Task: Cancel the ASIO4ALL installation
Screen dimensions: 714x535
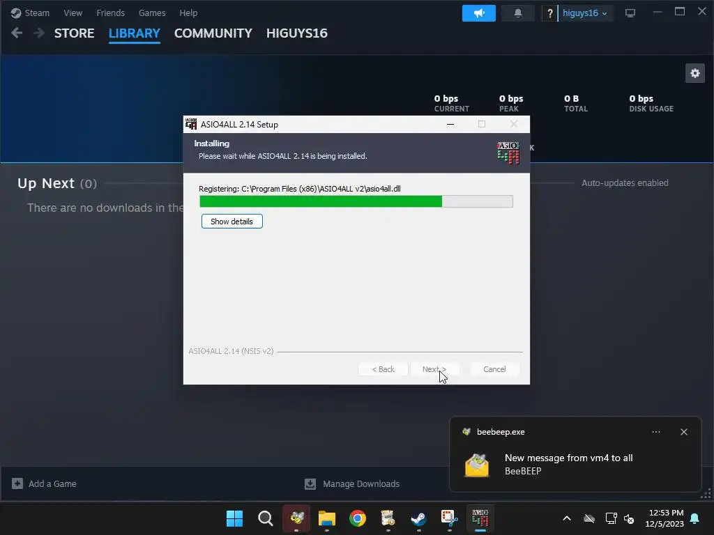Action: click(494, 369)
